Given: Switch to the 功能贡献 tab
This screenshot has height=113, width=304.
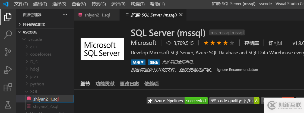Looking at the screenshot, I should (x=105, y=84).
